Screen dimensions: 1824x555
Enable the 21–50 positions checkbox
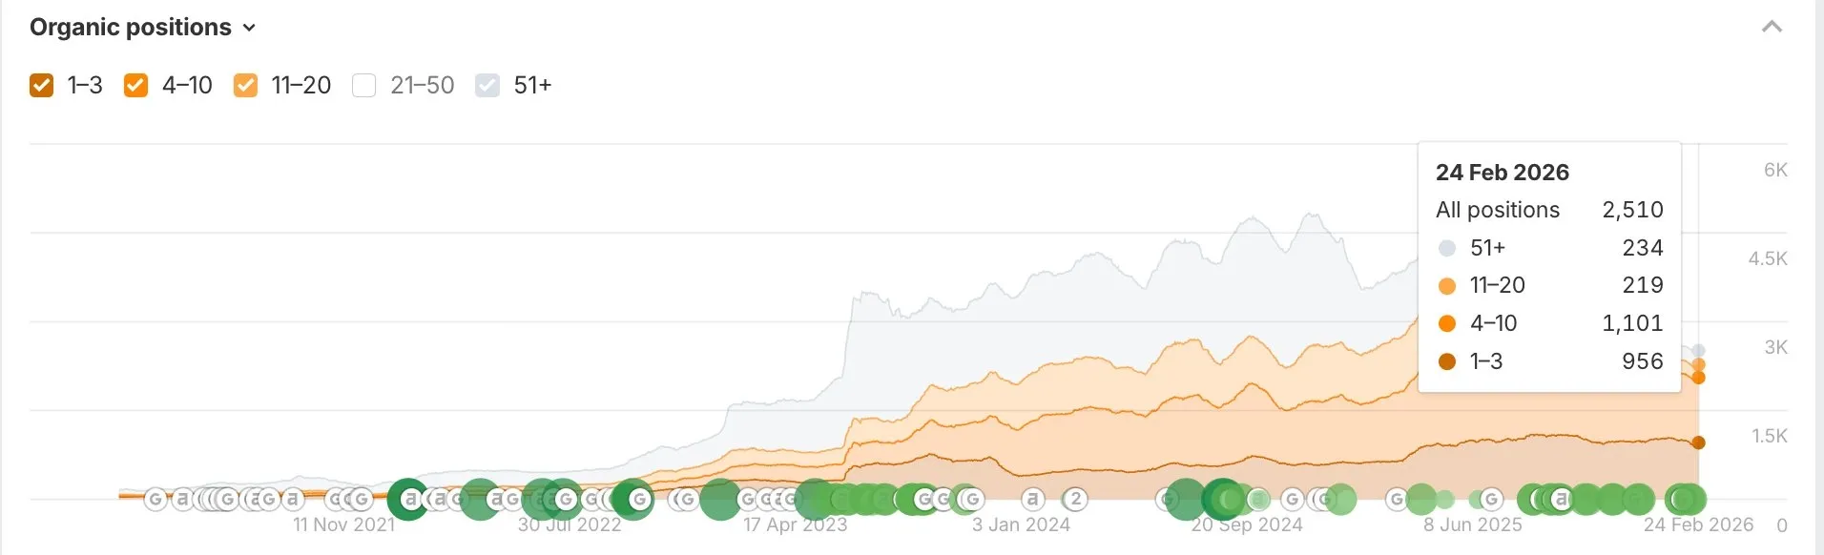click(x=363, y=85)
